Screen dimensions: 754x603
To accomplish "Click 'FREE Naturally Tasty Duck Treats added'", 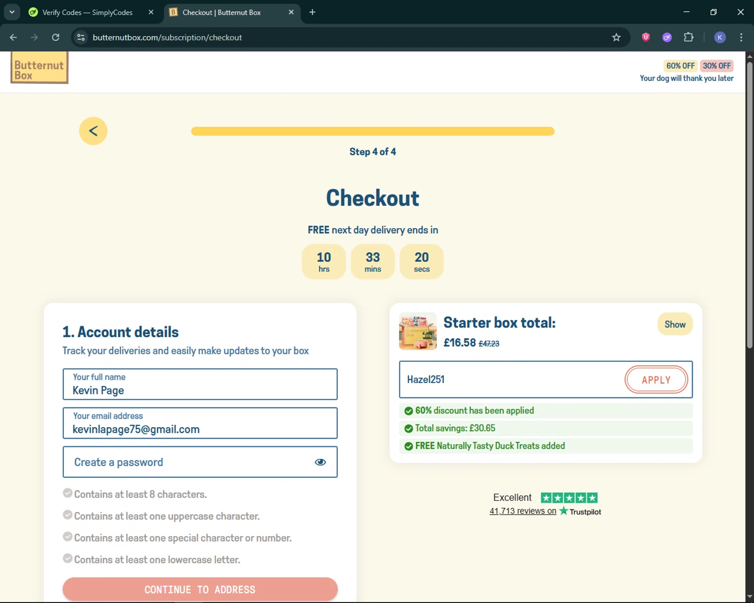I will pos(490,446).
